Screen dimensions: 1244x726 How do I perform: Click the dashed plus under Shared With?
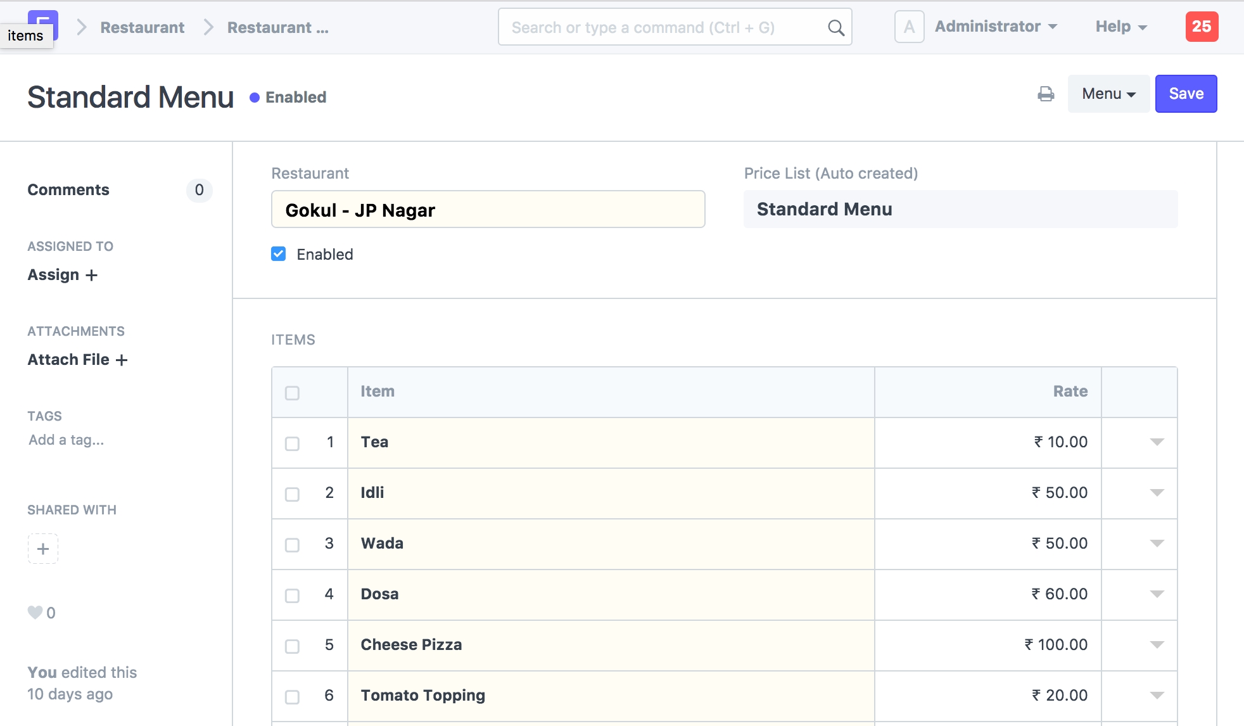tap(43, 549)
